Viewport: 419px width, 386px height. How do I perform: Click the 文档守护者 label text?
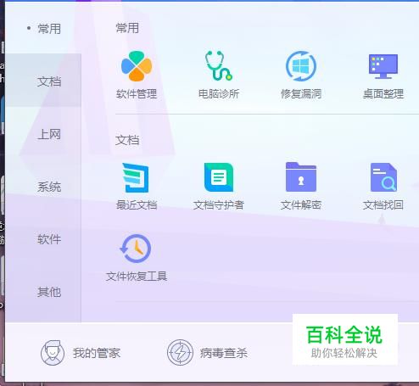tap(219, 205)
